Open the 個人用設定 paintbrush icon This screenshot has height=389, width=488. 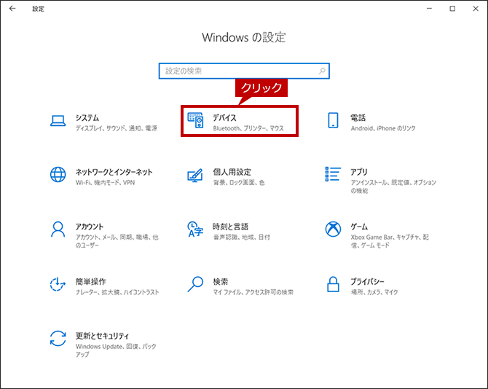pos(195,176)
